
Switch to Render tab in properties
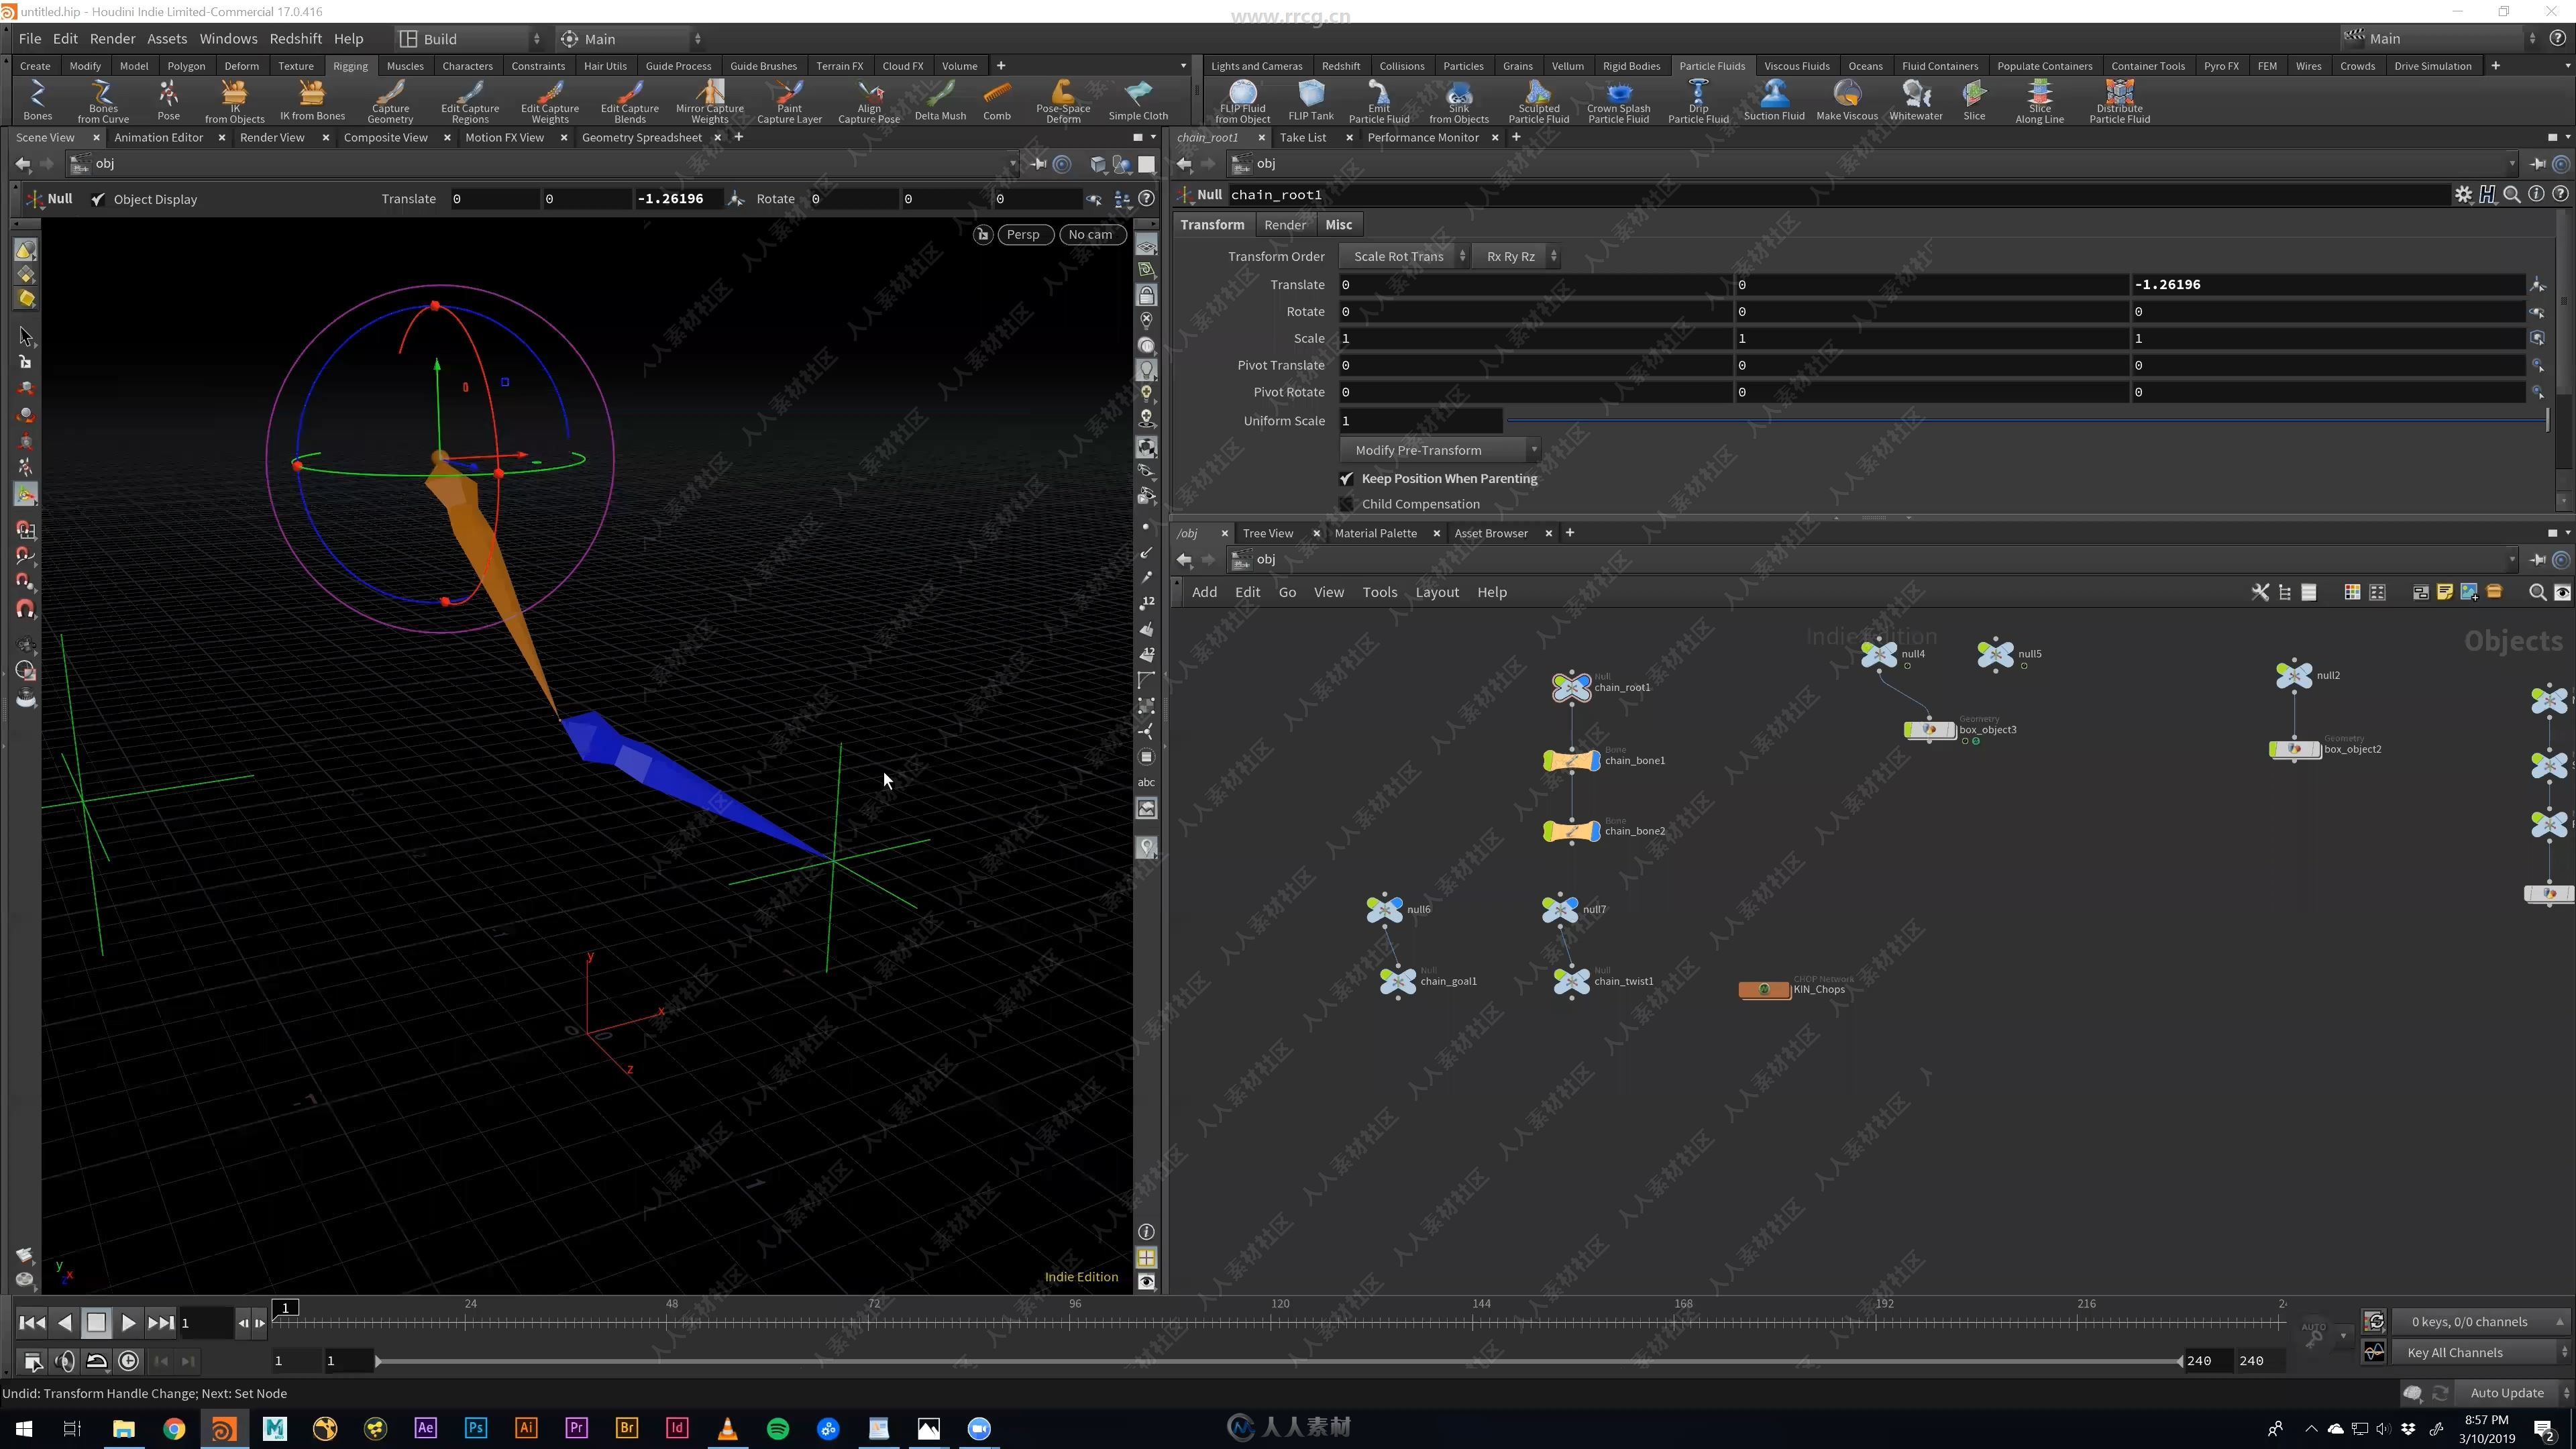pyautogui.click(x=1285, y=225)
